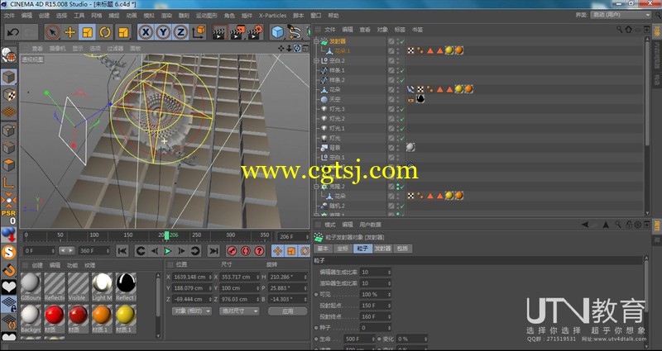Viewport: 662px width, 351px height.
Task: Toggle Position keying icon by timeline
Action: (277, 251)
